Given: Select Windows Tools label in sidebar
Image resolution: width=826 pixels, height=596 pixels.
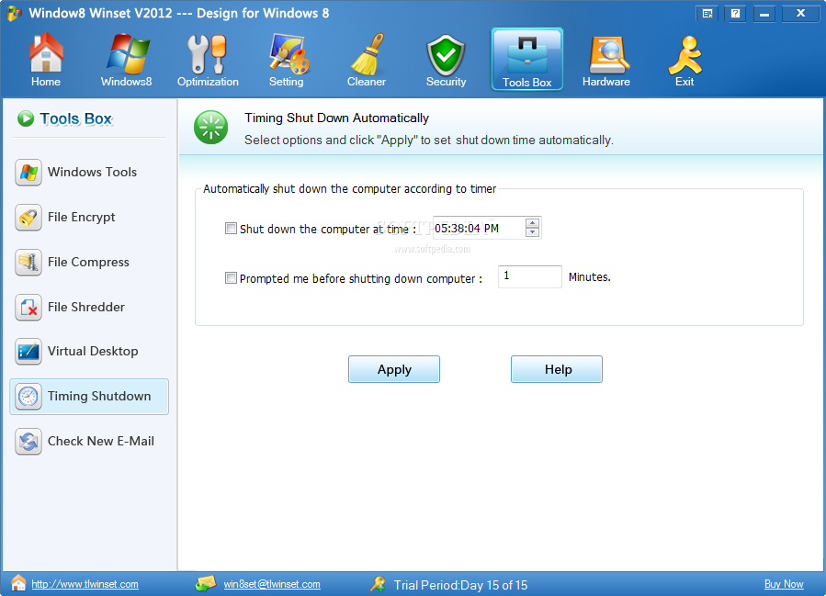Looking at the screenshot, I should (92, 172).
